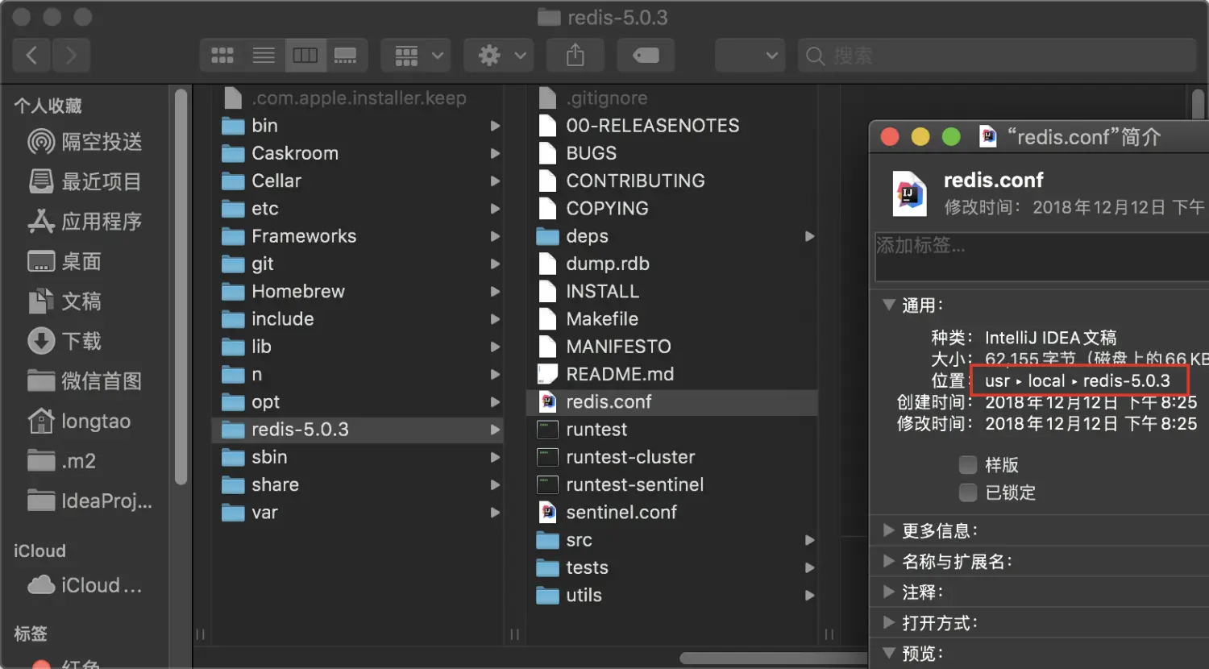Expand the etc folder arrow

point(495,209)
